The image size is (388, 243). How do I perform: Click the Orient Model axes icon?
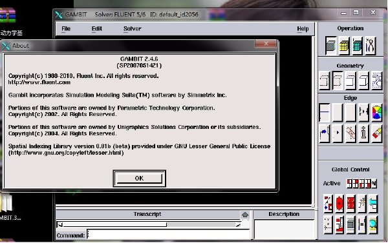coord(329,225)
